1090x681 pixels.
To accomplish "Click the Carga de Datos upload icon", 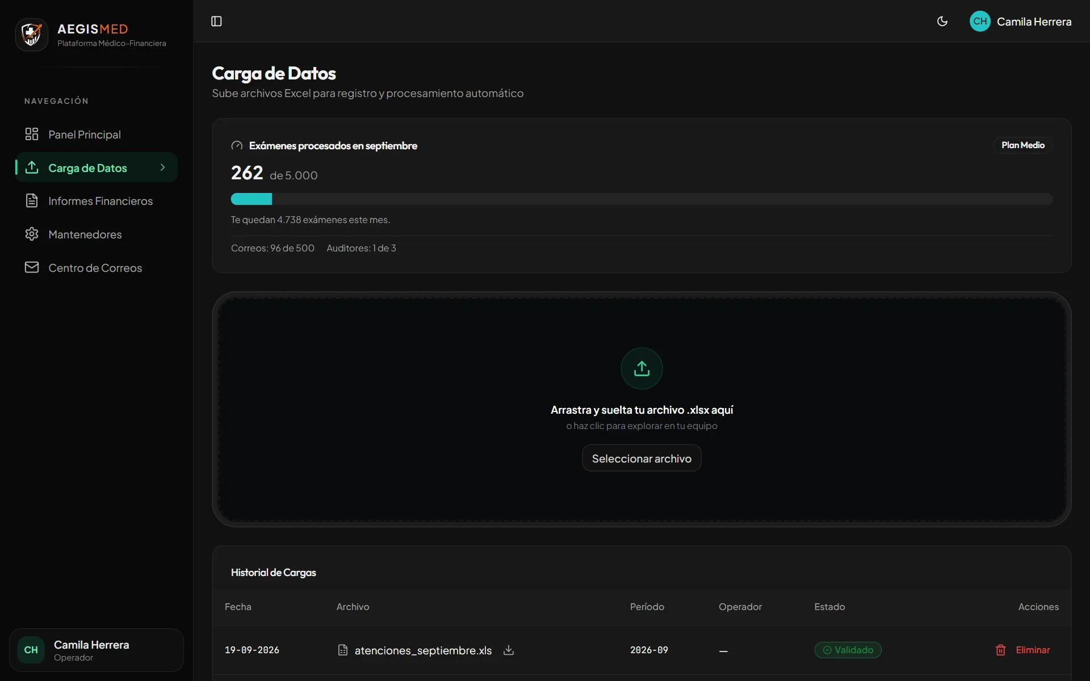I will point(32,167).
